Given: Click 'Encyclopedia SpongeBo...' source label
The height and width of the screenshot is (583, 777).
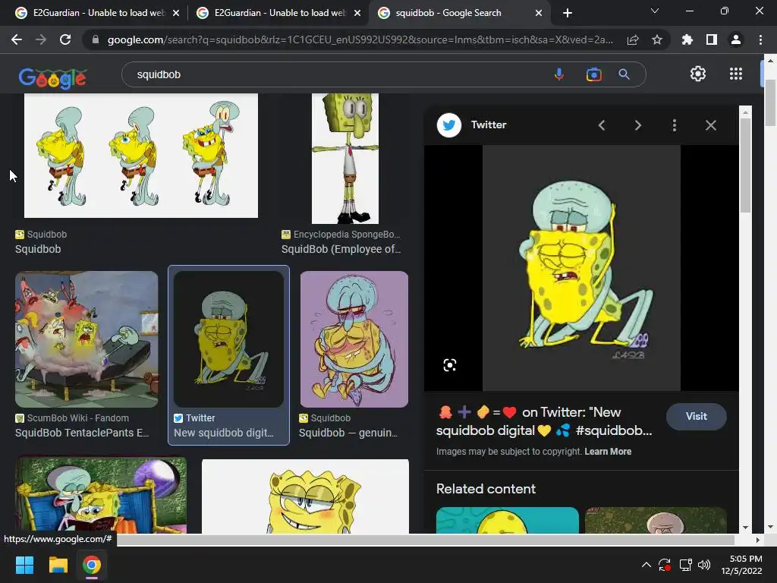Looking at the screenshot, I should click(346, 235).
